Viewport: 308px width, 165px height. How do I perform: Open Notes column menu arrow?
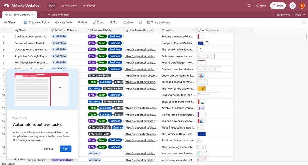tap(193, 30)
